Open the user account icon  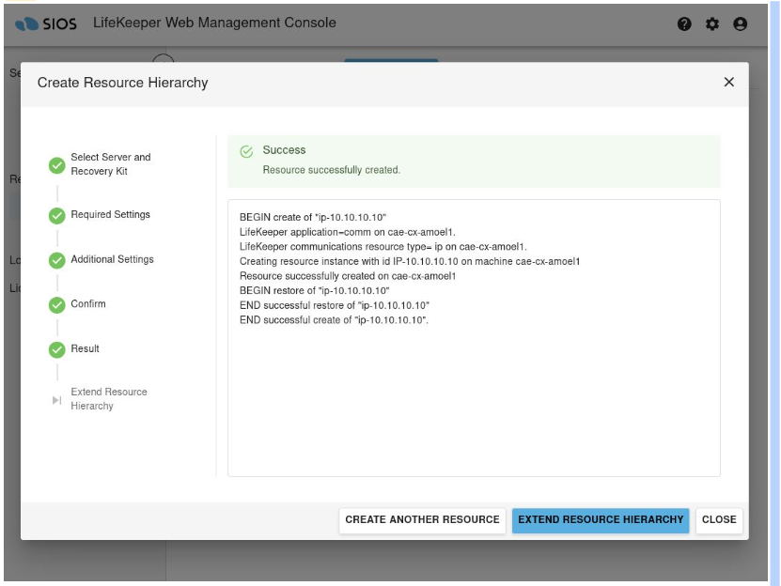pyautogui.click(x=740, y=23)
